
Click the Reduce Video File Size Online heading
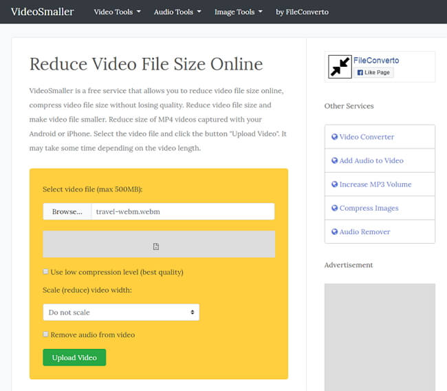pos(146,64)
